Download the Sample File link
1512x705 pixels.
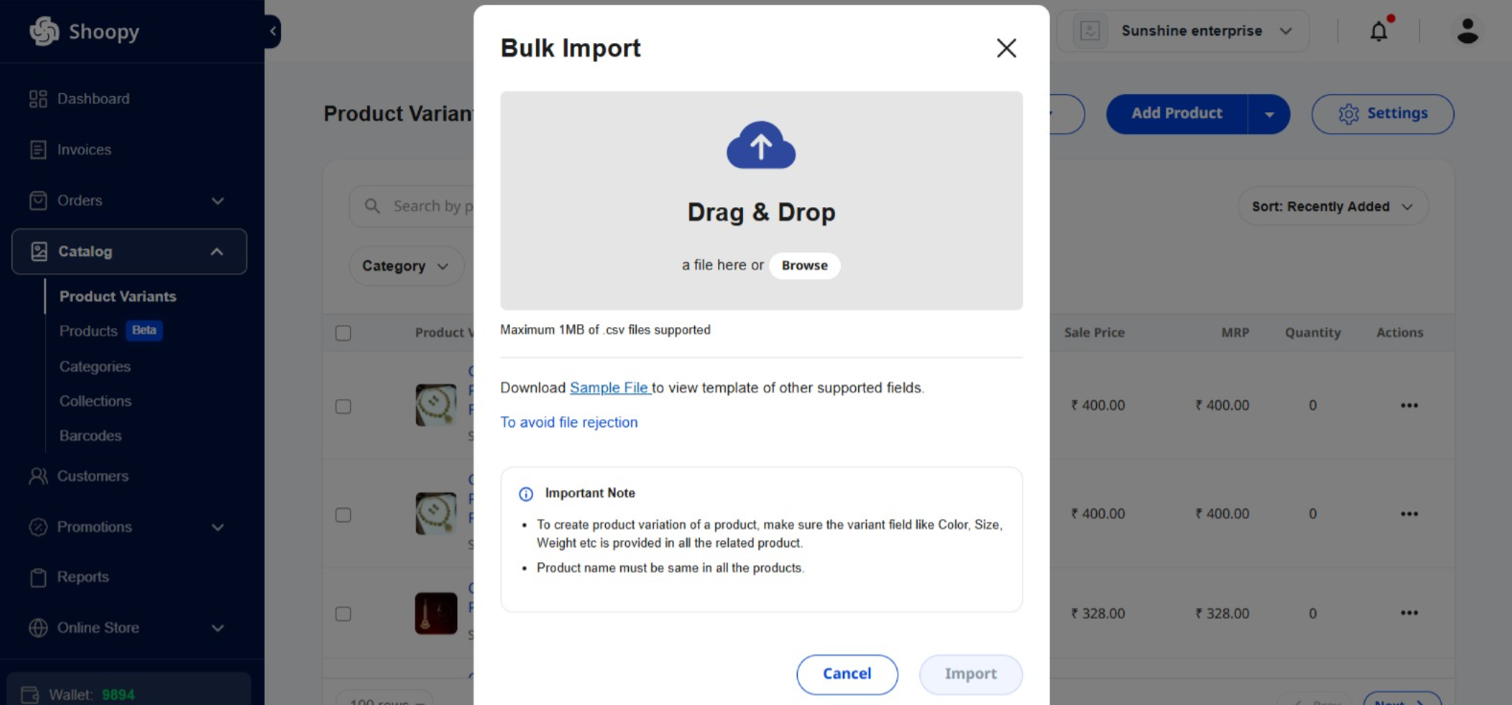(610, 388)
